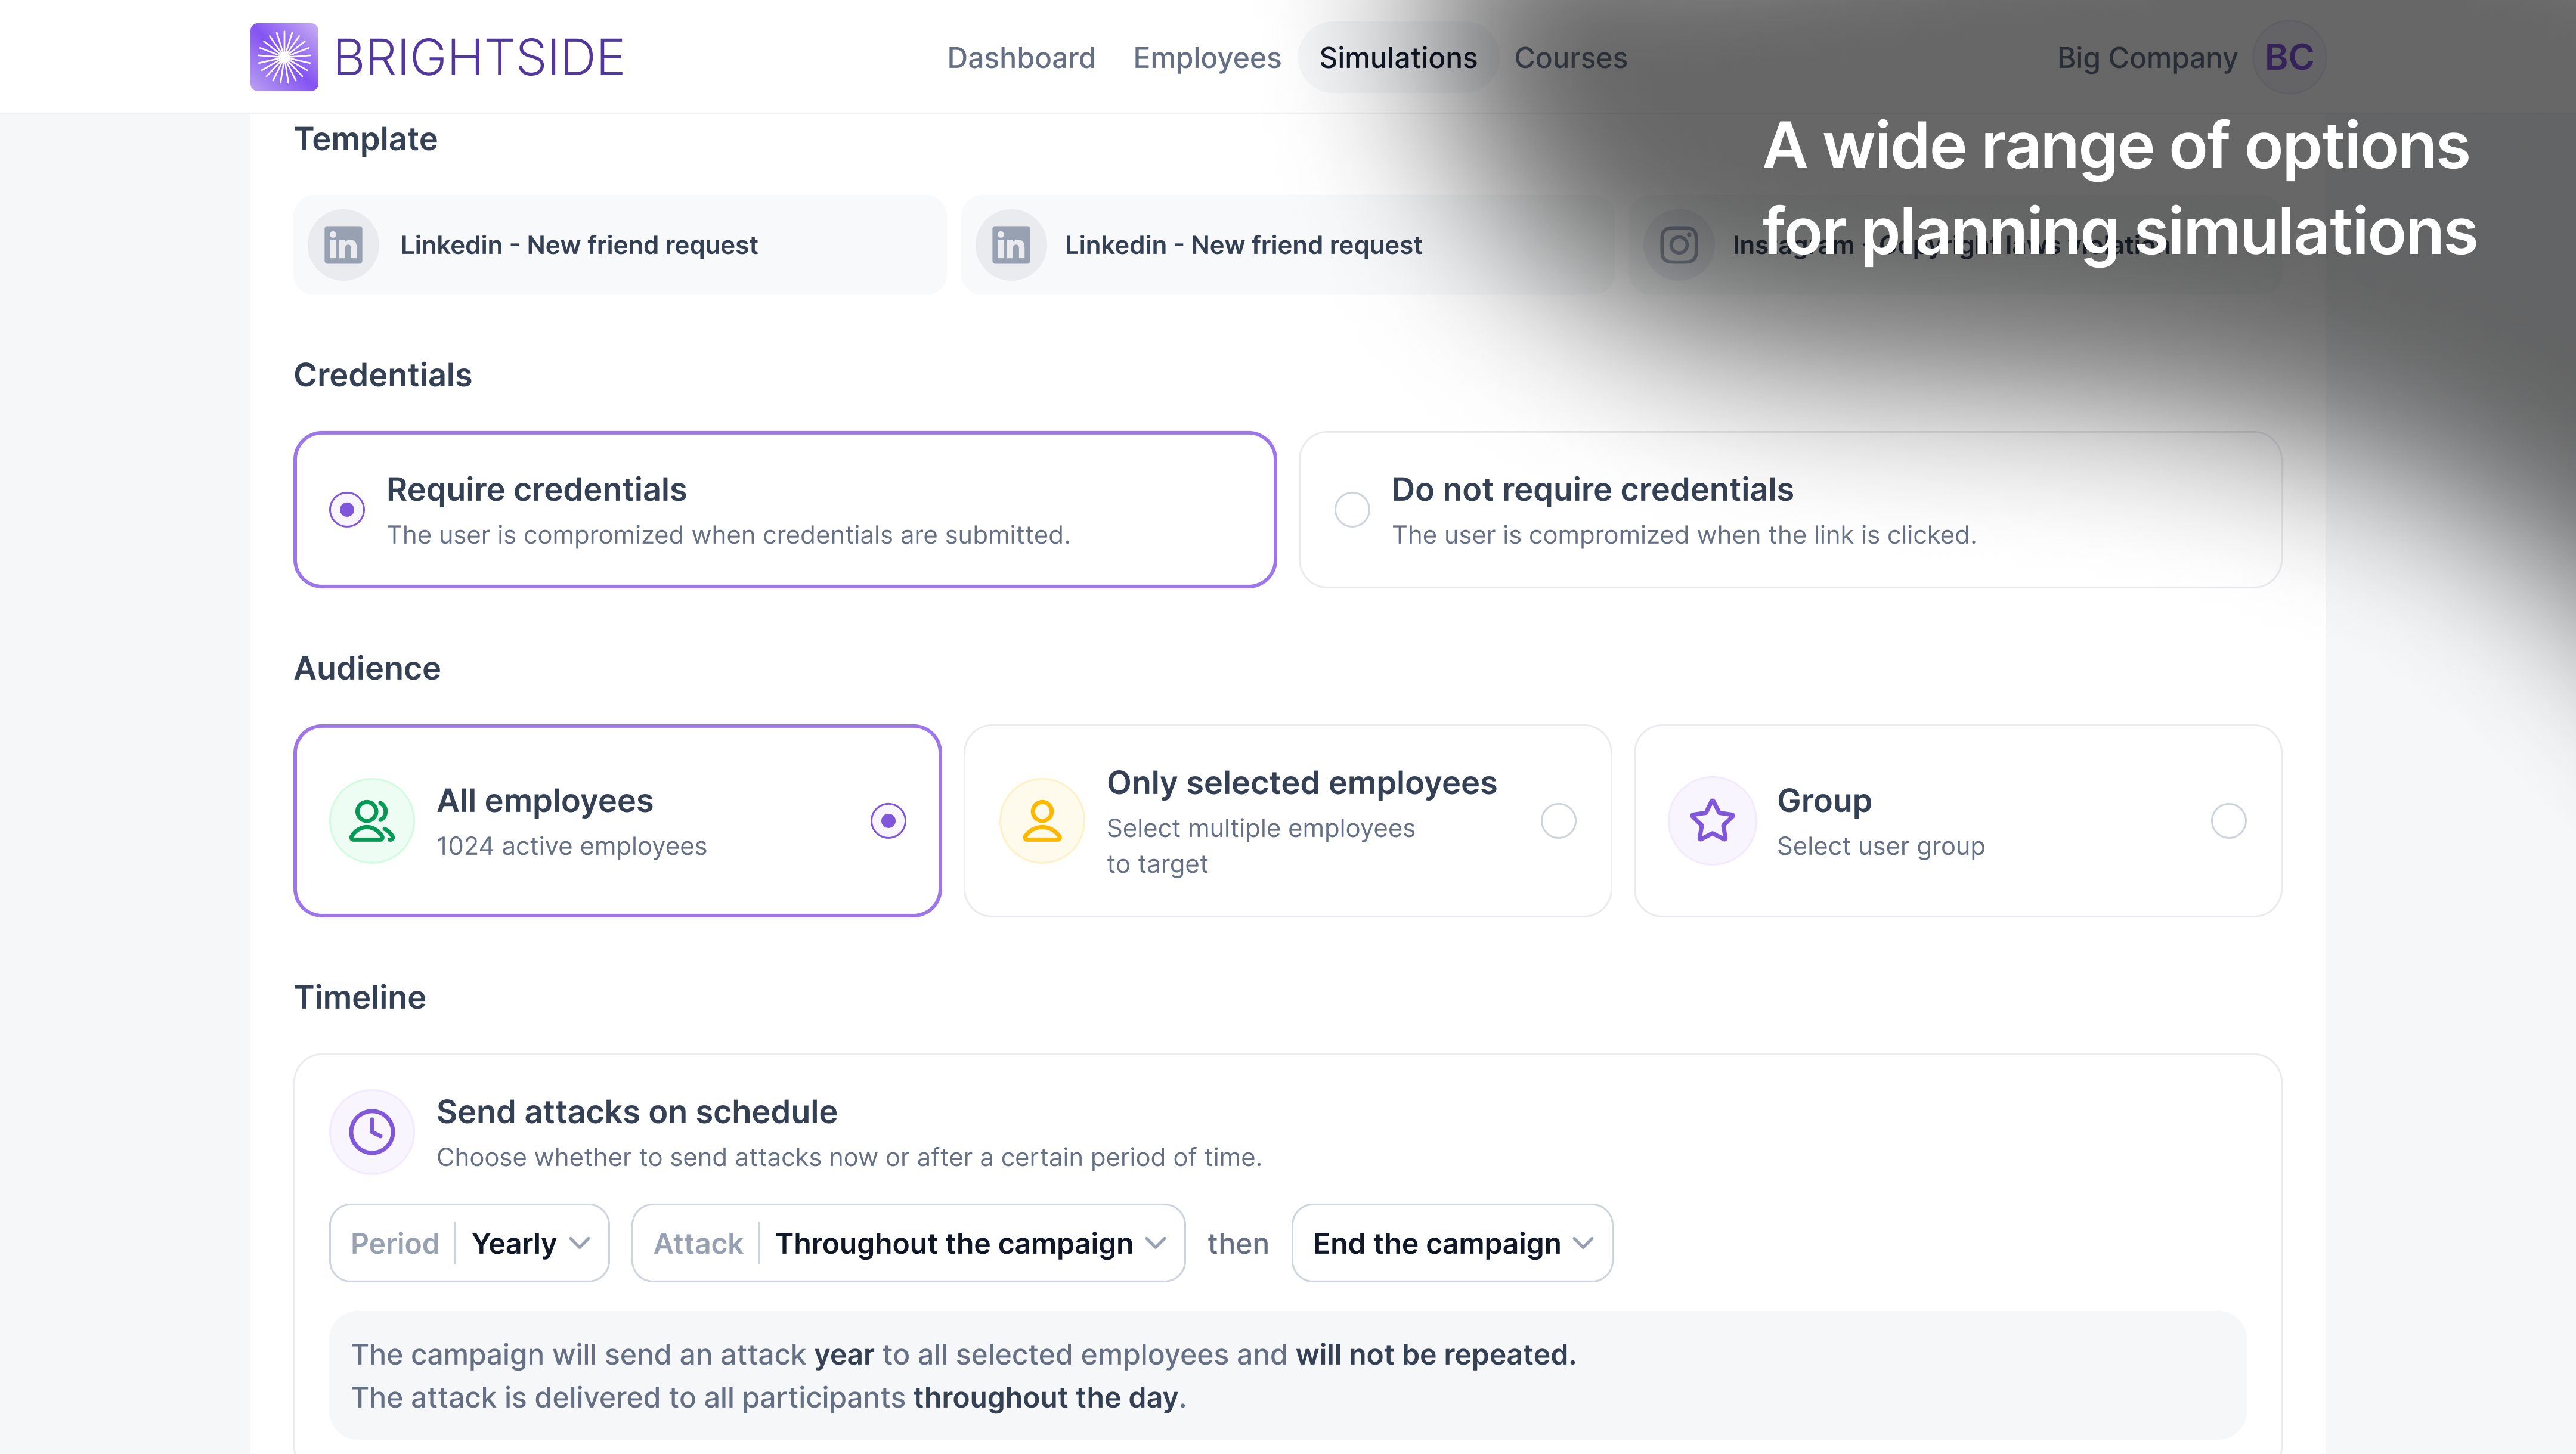
Task: Click the second LinkedIn template icon
Action: click(1010, 245)
